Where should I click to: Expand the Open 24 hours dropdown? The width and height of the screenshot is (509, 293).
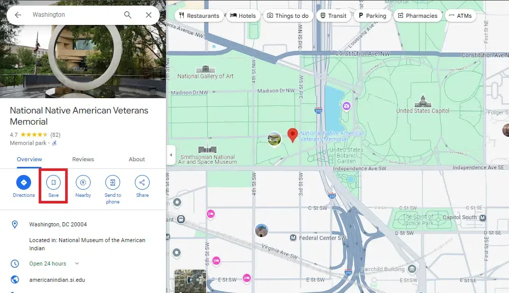point(77,263)
